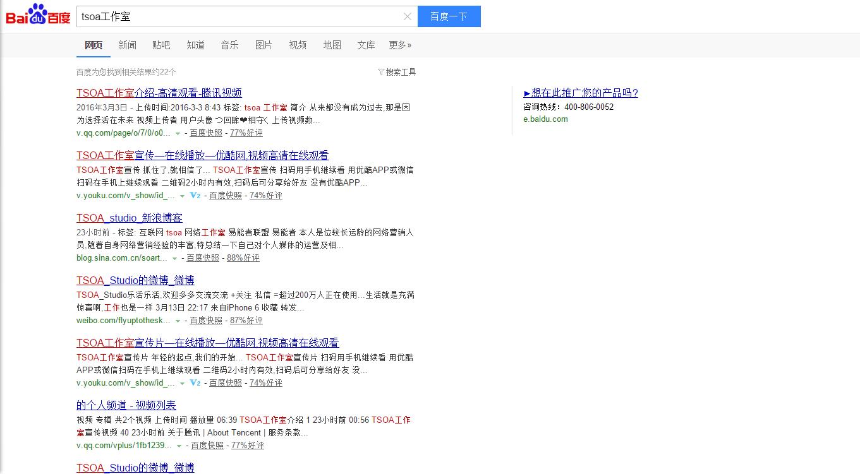Expand the dropdown arrow beside blog.sina.com.cn URL
This screenshot has height=474, width=860.
pos(174,259)
